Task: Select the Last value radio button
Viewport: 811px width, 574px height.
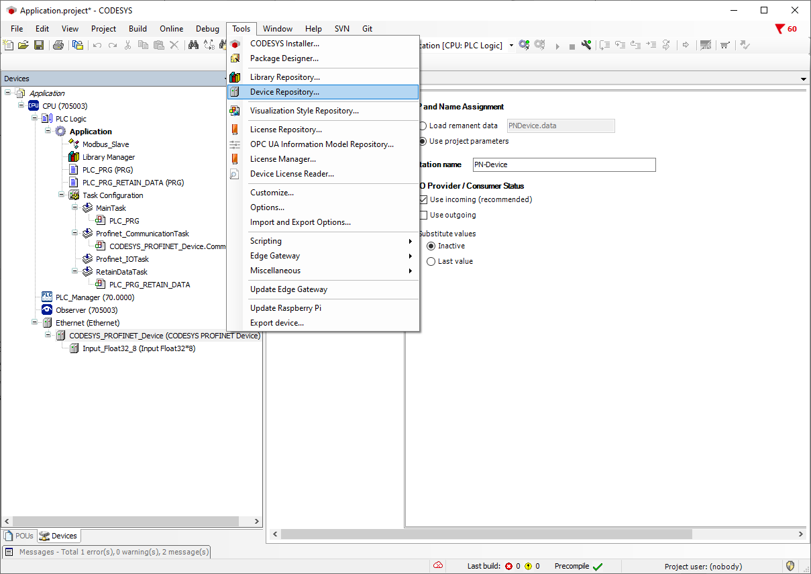Action: (431, 261)
